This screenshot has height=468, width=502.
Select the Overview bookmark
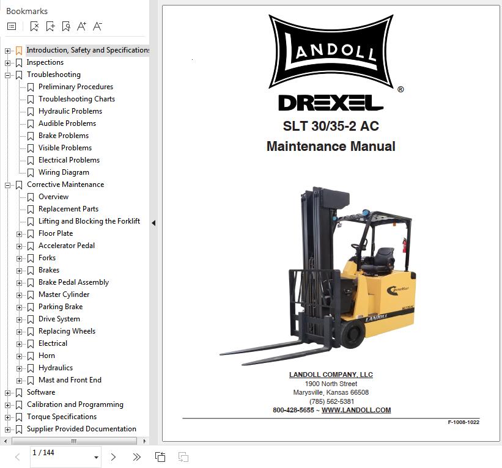coord(53,197)
